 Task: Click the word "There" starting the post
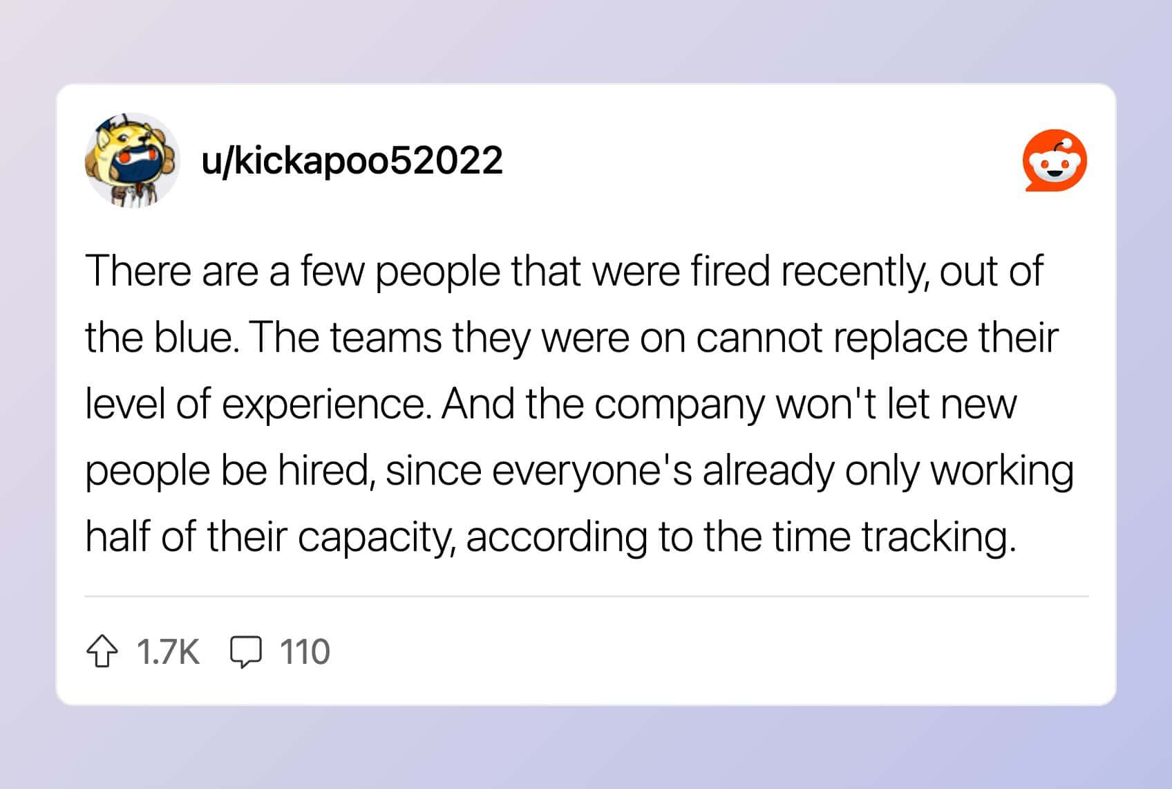pos(138,270)
